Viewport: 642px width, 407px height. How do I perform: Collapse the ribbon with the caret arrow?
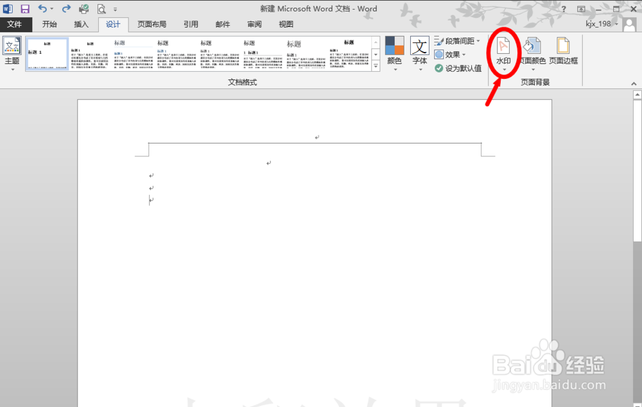634,83
